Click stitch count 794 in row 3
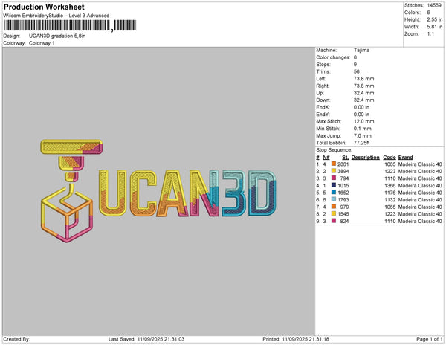This screenshot has width=446, height=345. pos(344,178)
